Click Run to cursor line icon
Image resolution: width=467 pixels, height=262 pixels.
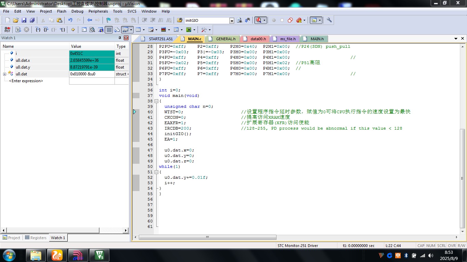click(x=63, y=30)
